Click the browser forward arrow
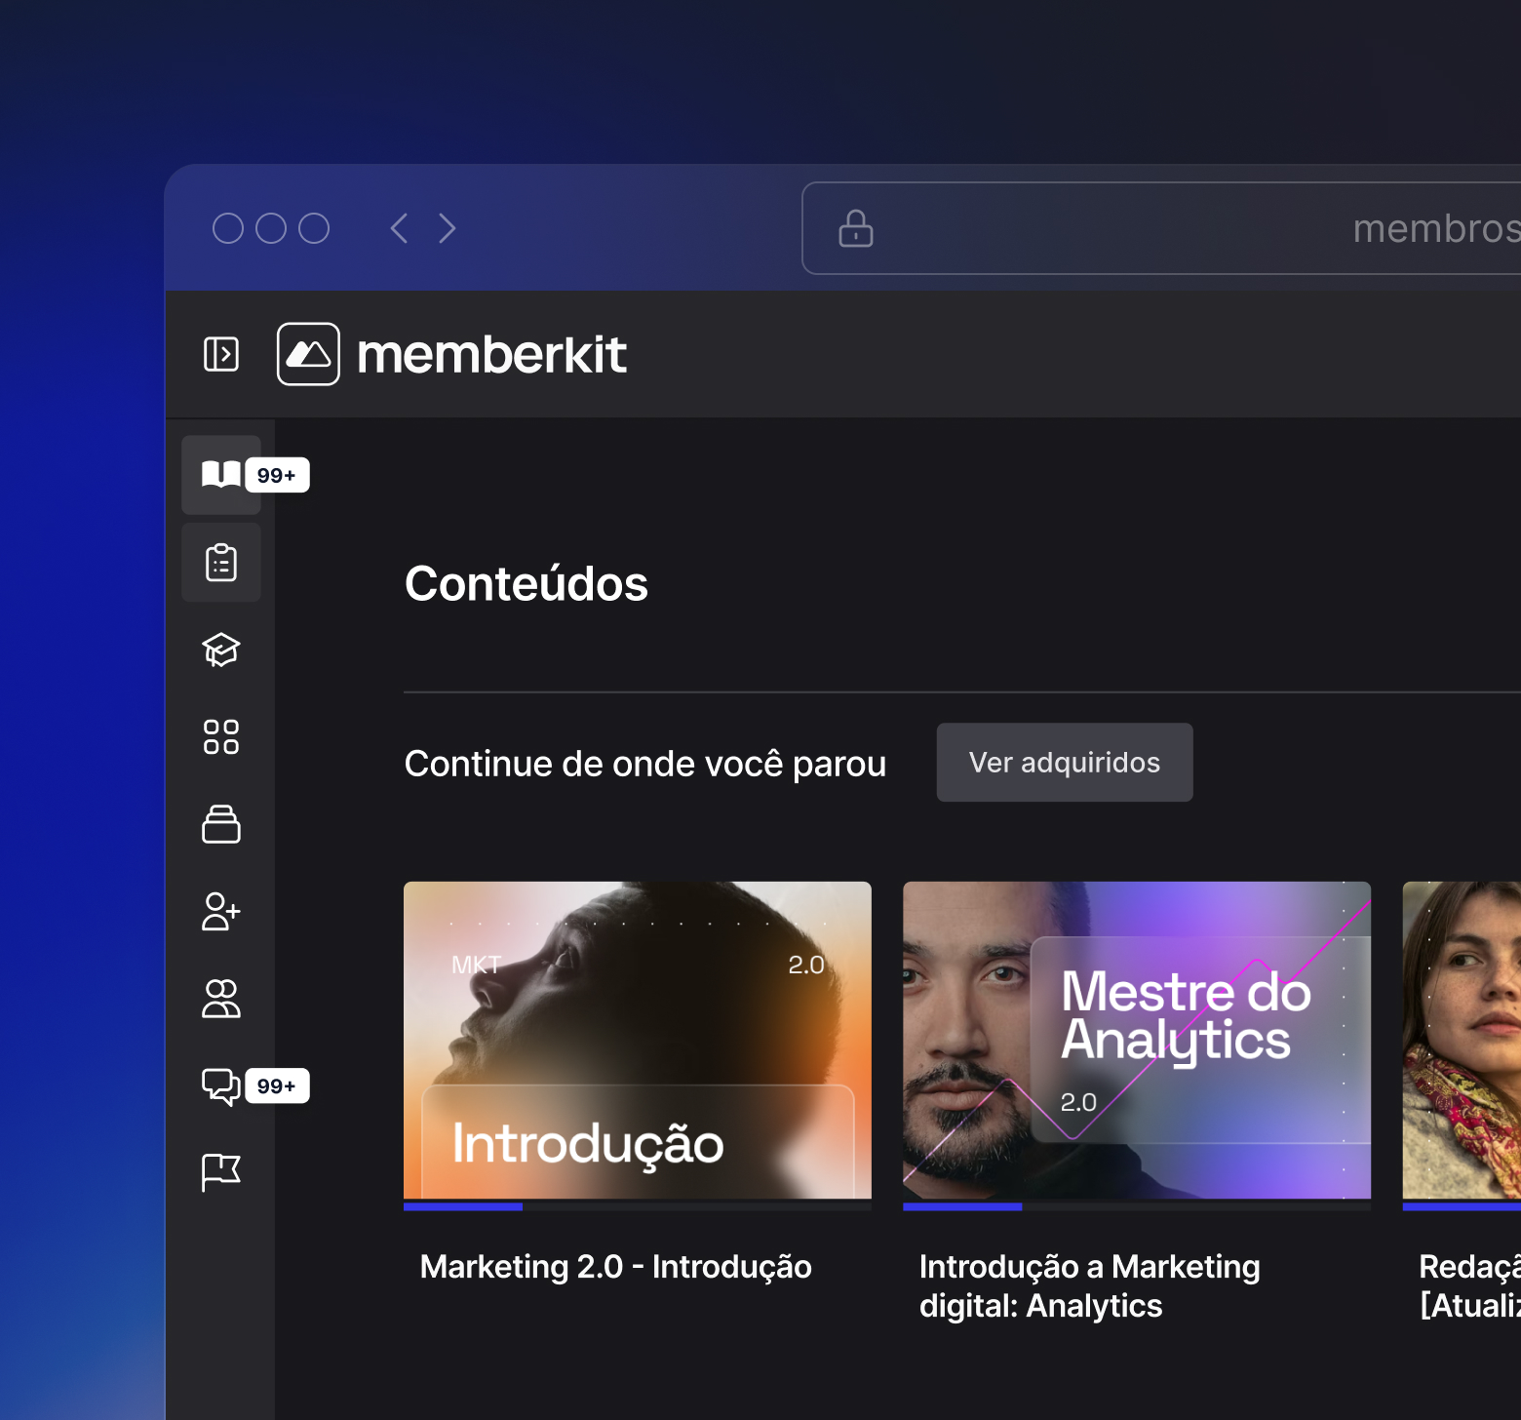Viewport: 1521px width, 1420px height. [x=448, y=228]
